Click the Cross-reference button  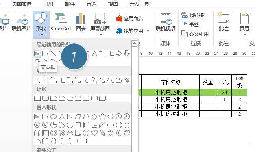coord(195,34)
